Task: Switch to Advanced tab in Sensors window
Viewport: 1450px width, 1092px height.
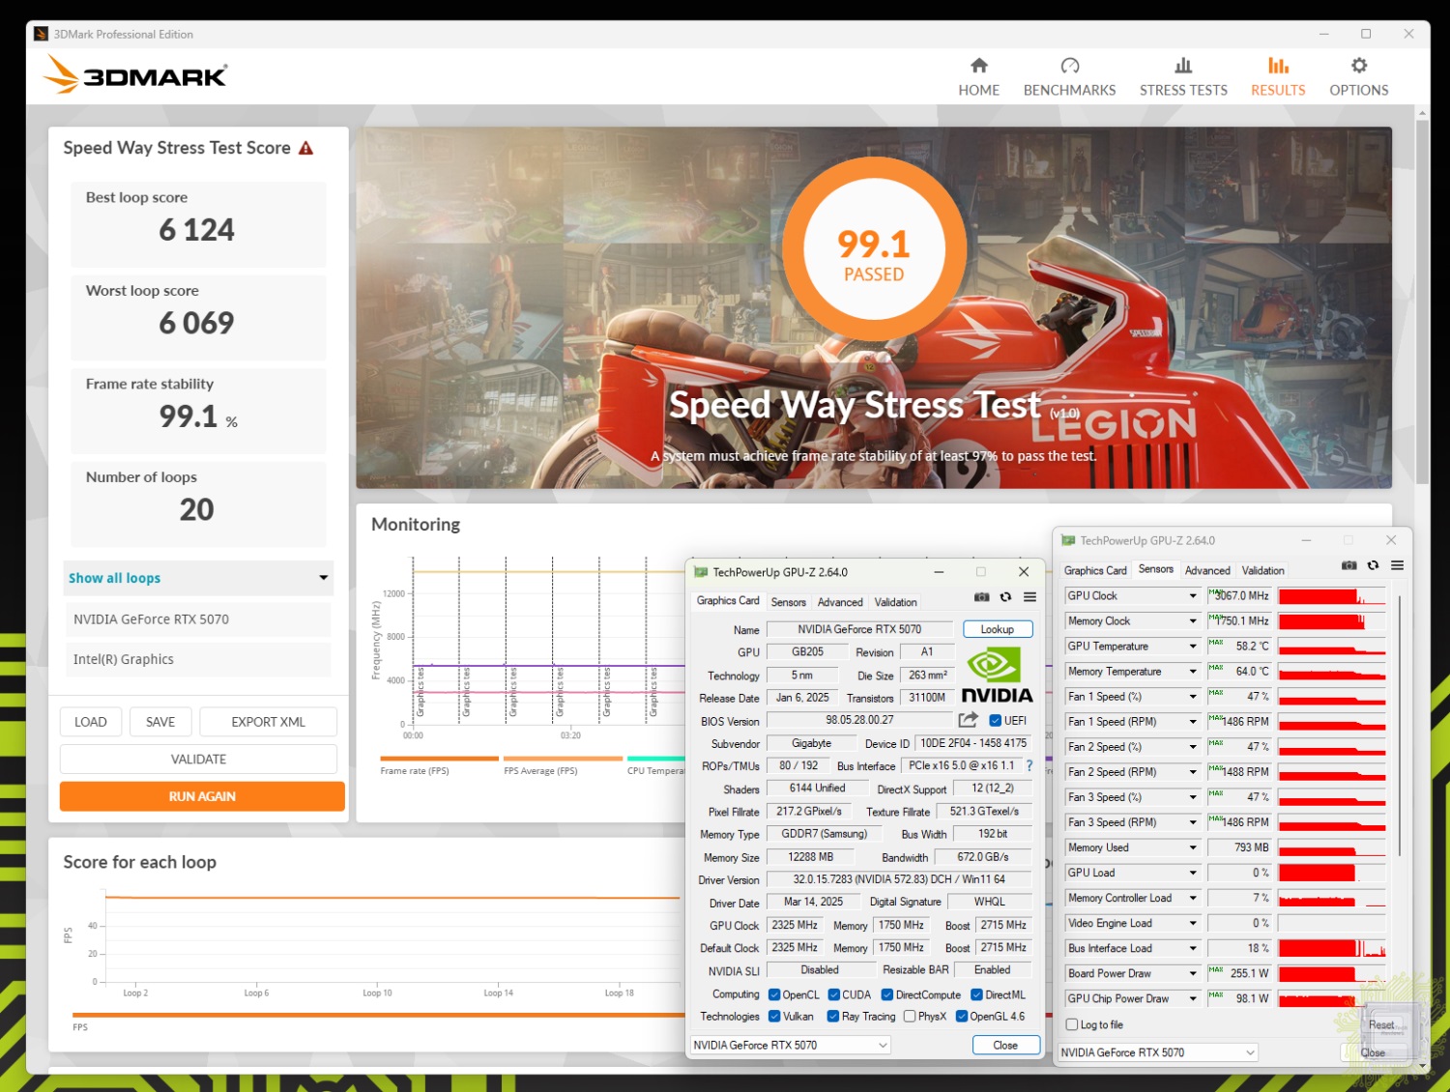Action: coord(1207,570)
